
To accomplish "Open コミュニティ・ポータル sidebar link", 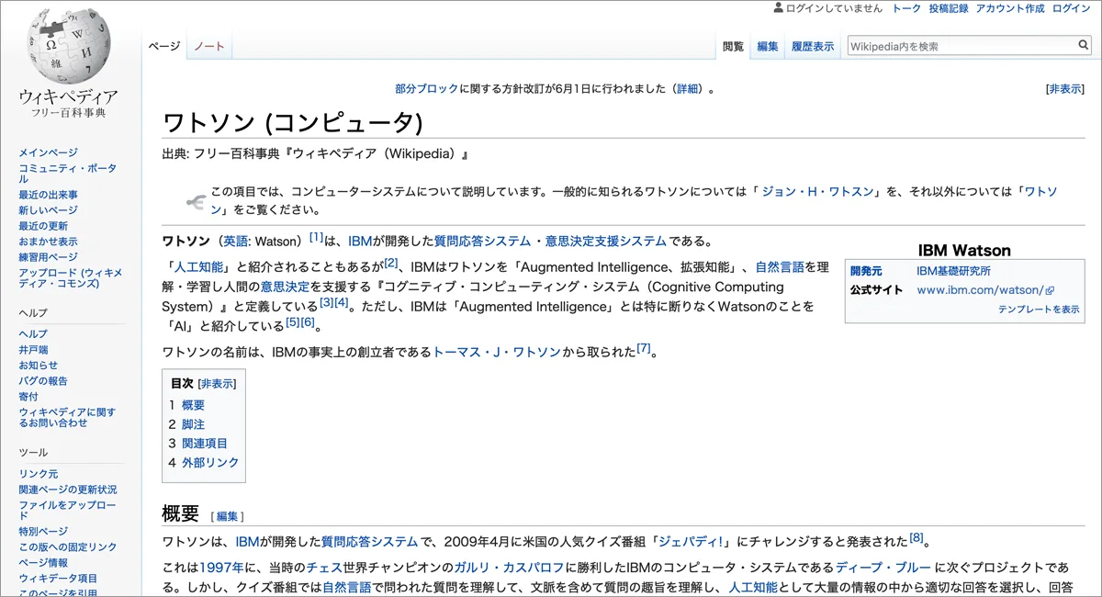I will [68, 174].
